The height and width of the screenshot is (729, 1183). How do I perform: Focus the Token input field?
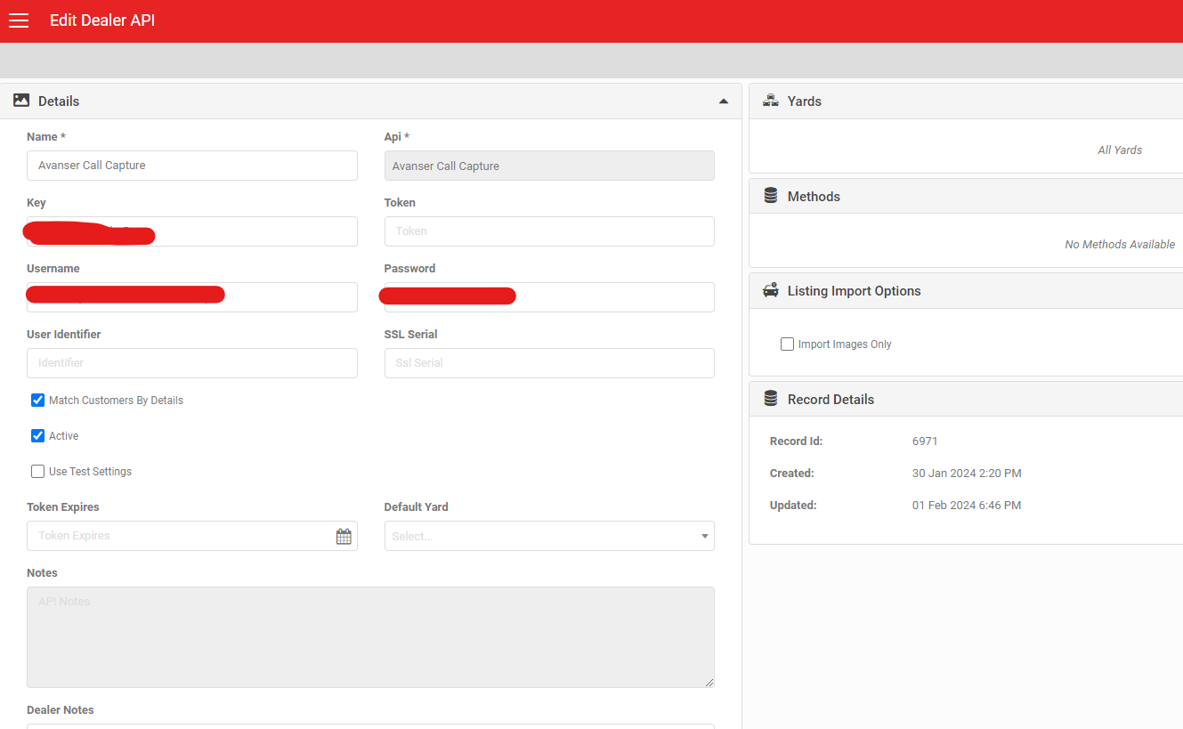point(549,231)
